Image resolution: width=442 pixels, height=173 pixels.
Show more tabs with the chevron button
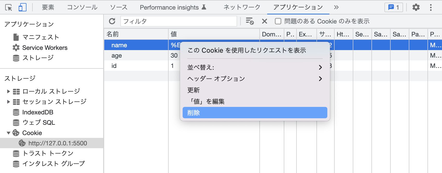(336, 7)
